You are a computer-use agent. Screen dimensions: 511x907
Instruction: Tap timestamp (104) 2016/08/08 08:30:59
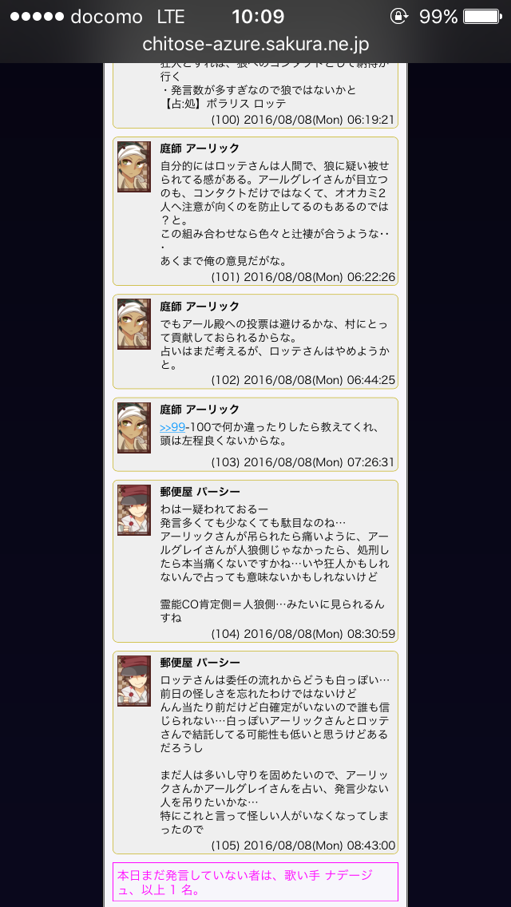[303, 633]
